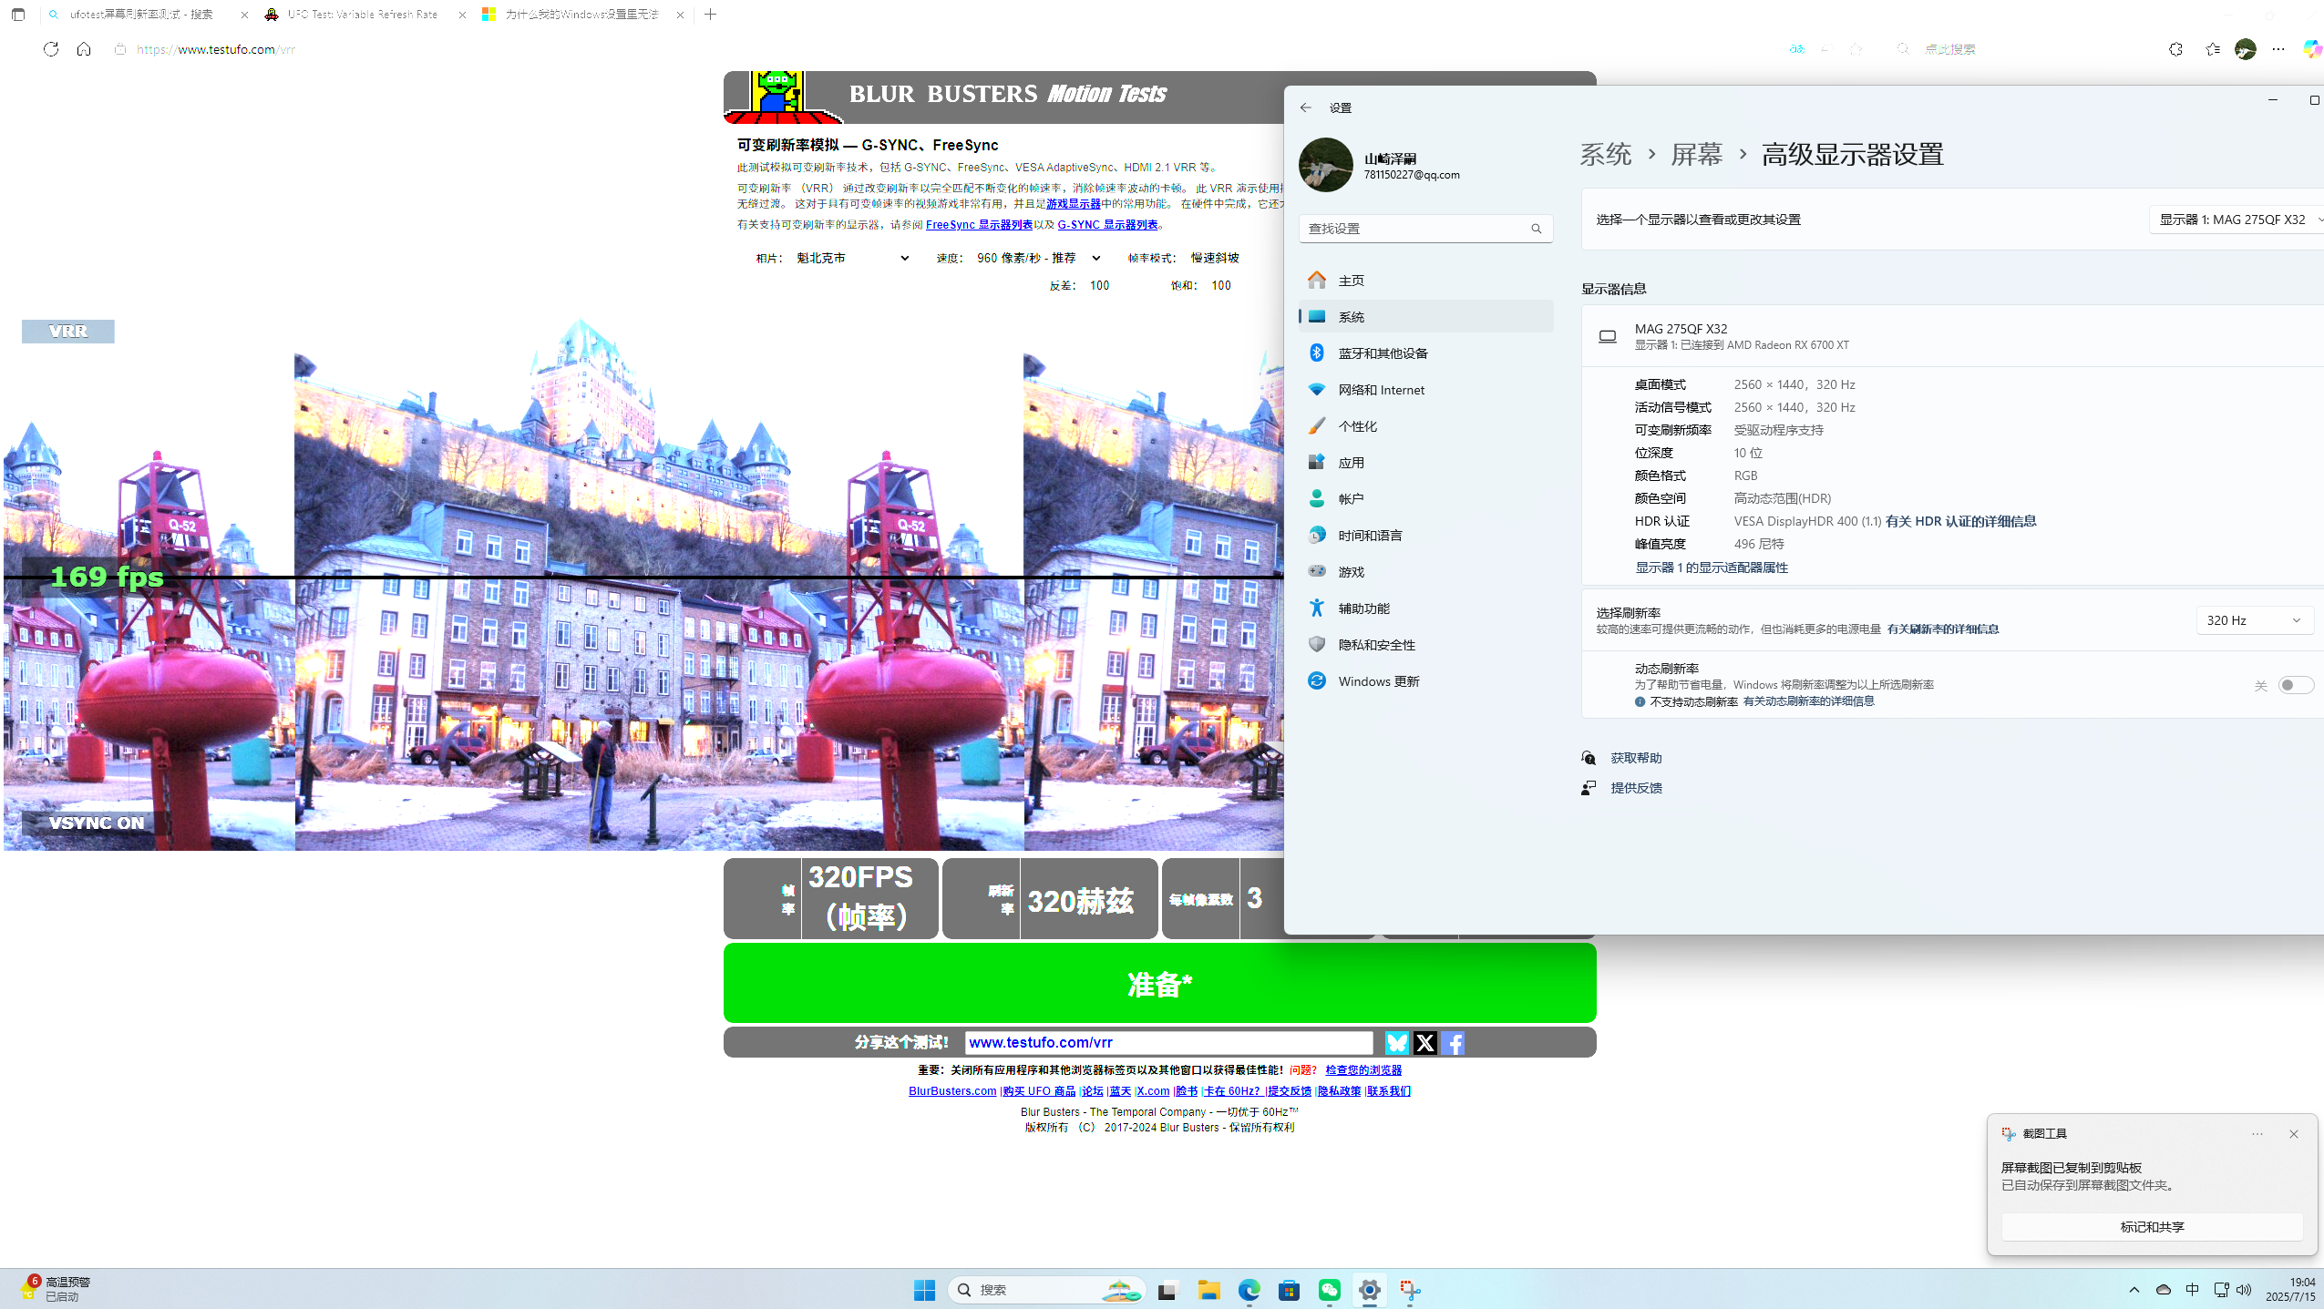Launch Microsoft Edge from the taskbar

click(x=1248, y=1290)
